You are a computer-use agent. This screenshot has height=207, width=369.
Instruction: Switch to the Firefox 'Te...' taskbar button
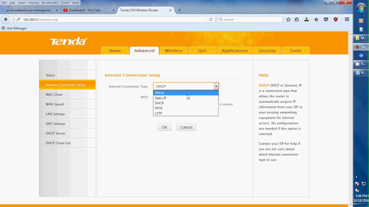361,47
